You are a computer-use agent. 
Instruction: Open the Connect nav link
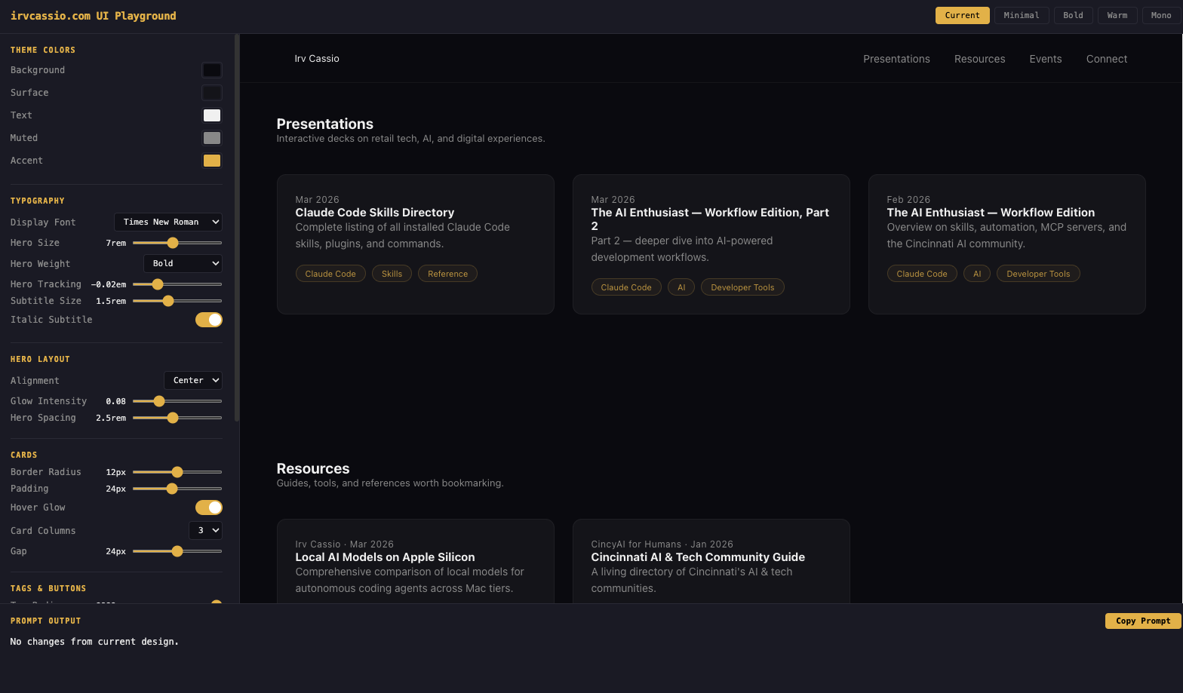point(1107,59)
